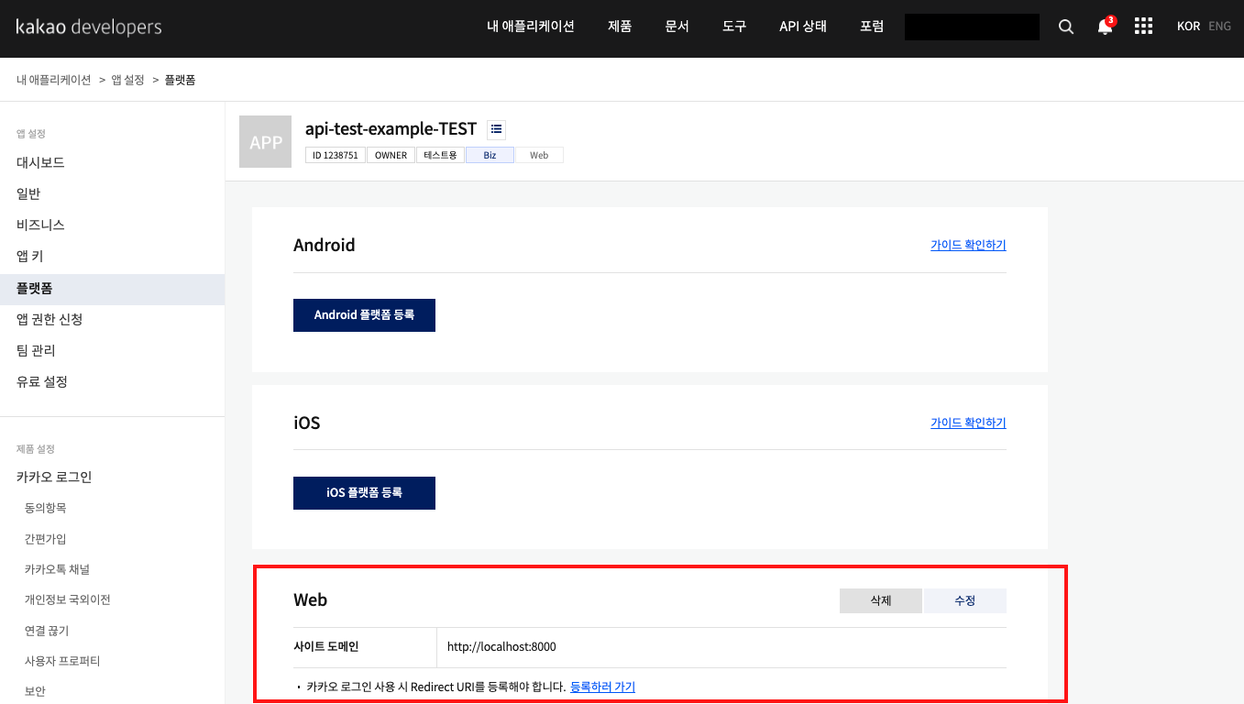Open 앱 키 from the sidebar
Viewport: 1244px width, 704px height.
click(x=28, y=256)
